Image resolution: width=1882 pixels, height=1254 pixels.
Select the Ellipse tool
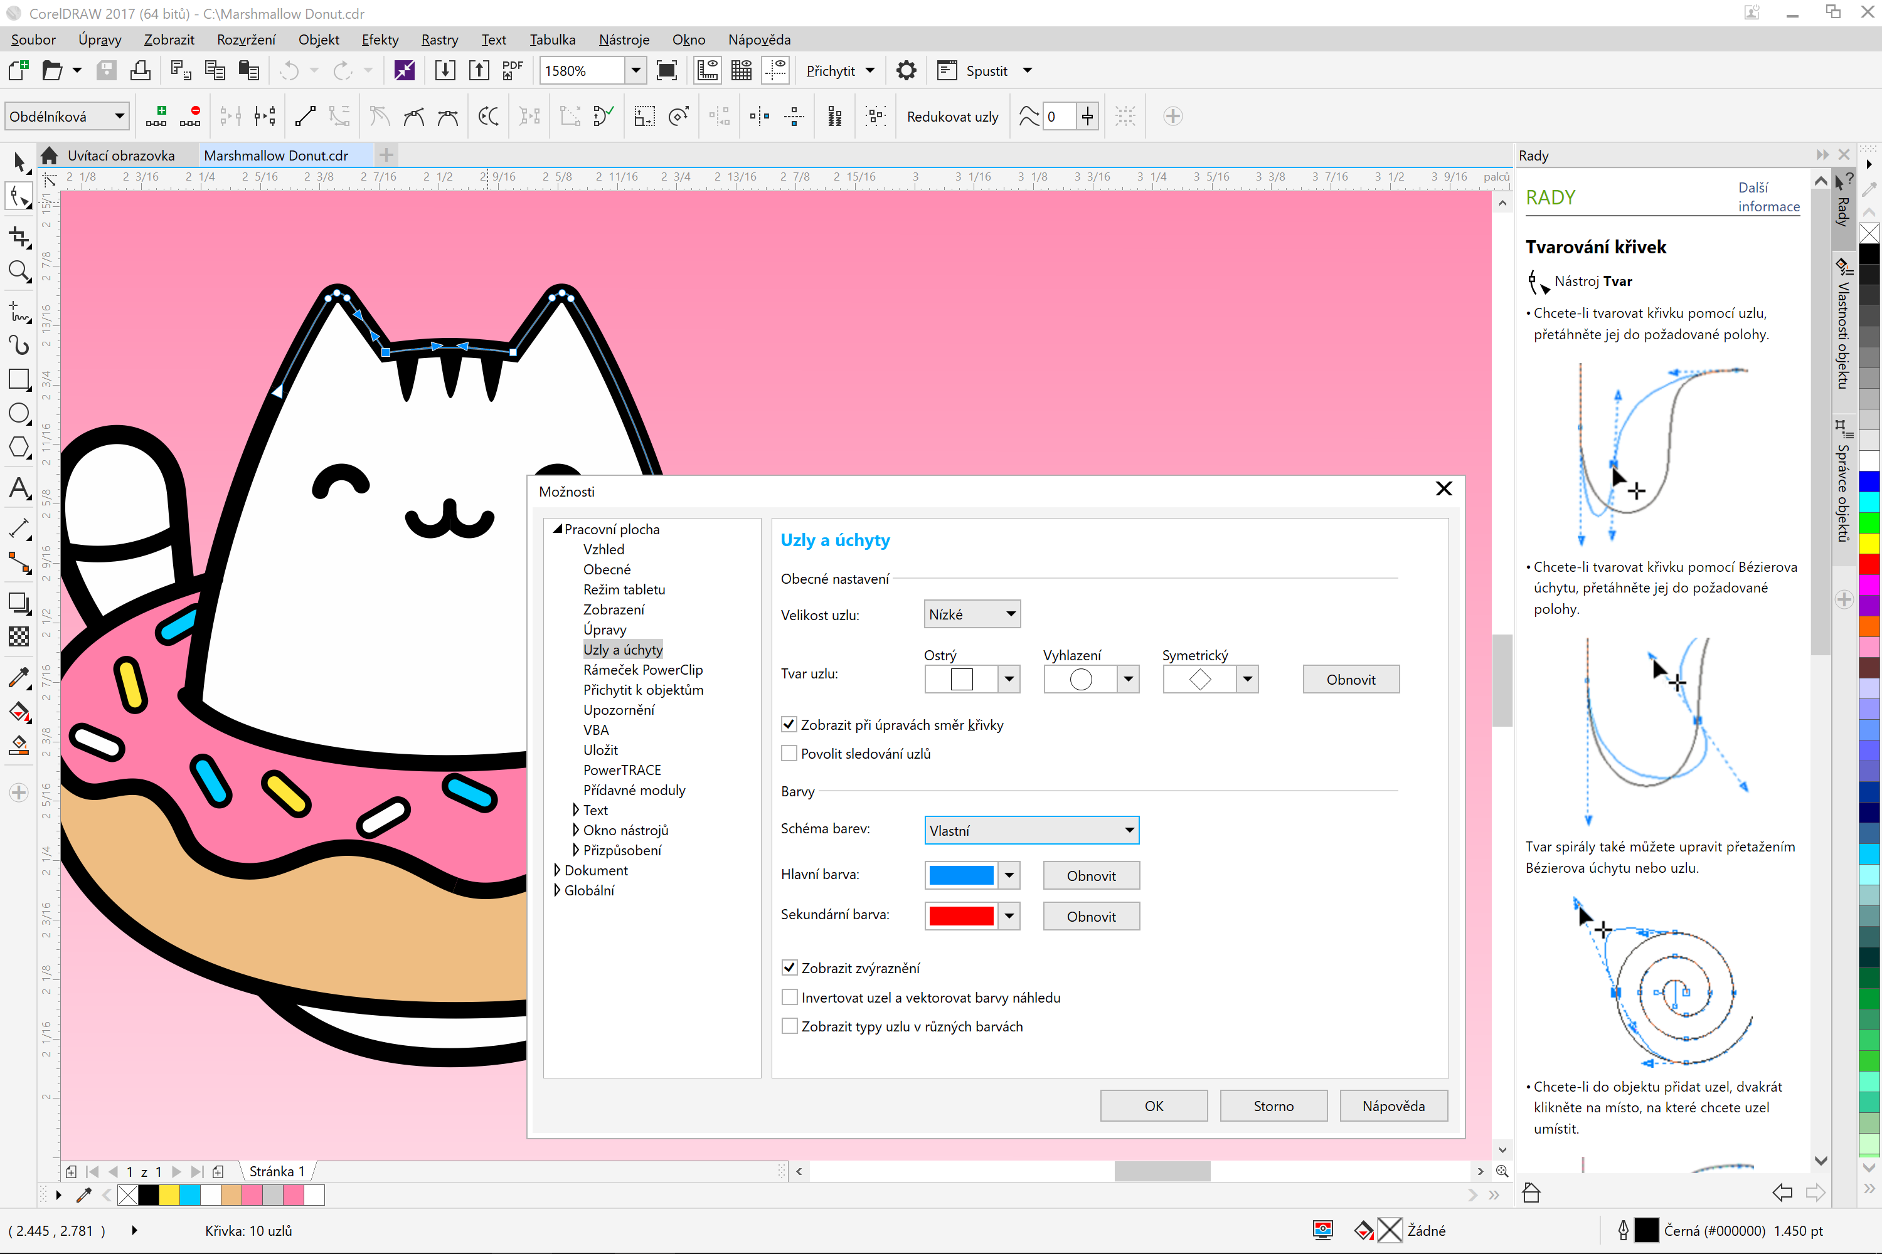(x=19, y=413)
